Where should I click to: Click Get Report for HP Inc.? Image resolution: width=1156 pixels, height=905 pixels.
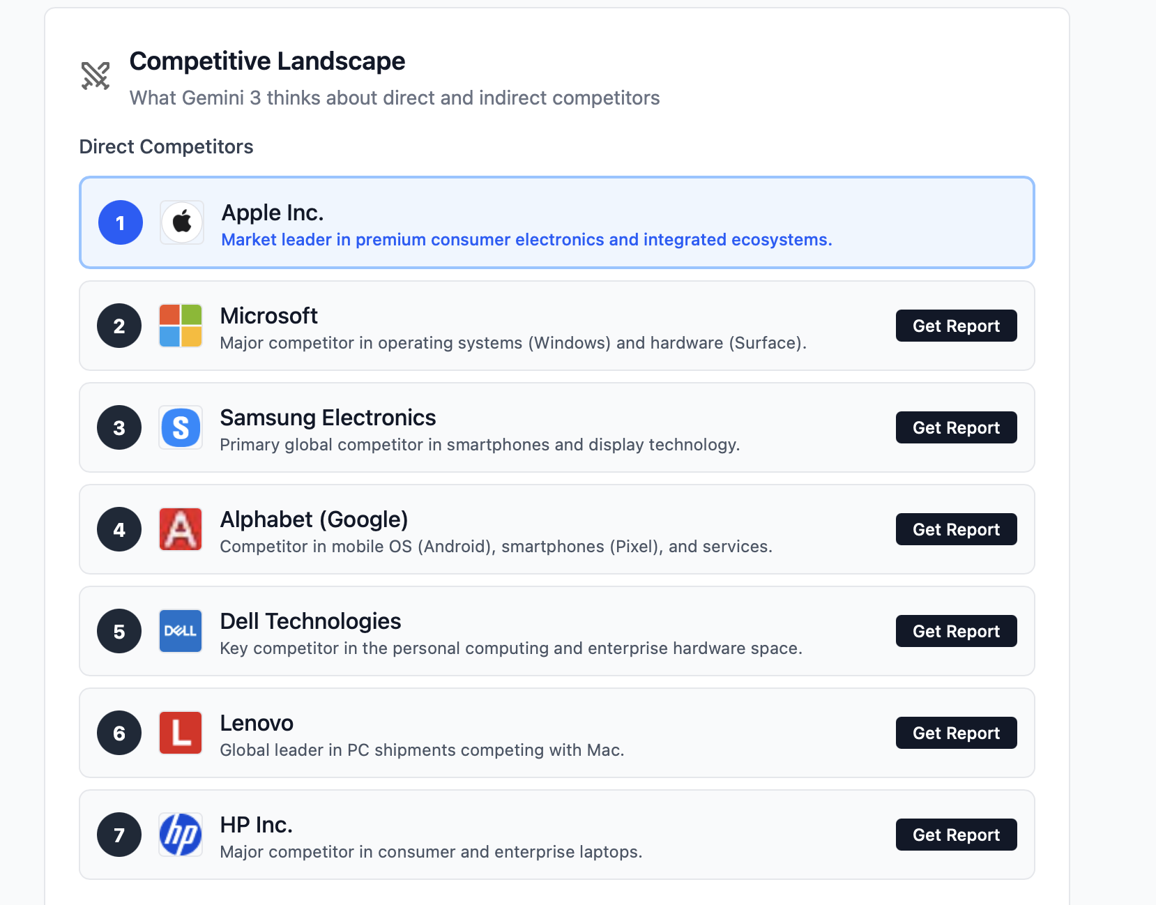(x=956, y=835)
